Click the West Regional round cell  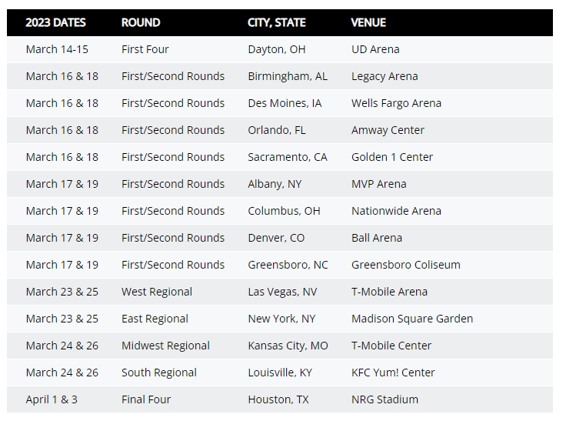(x=157, y=292)
